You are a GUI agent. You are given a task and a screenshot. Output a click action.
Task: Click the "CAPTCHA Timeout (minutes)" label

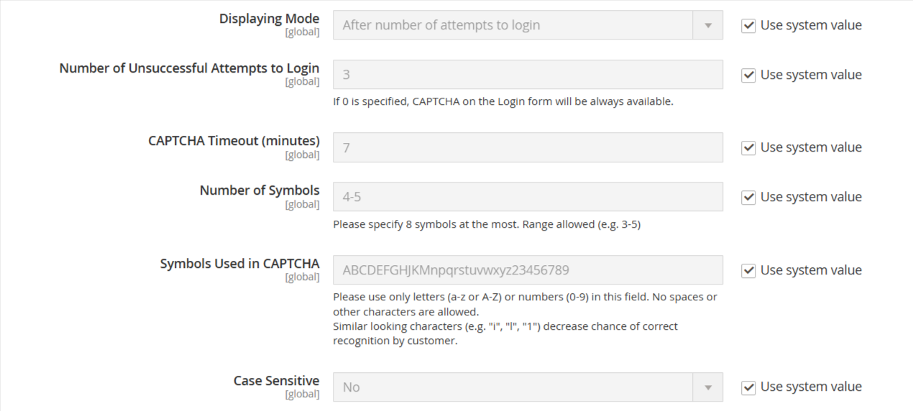click(x=234, y=141)
